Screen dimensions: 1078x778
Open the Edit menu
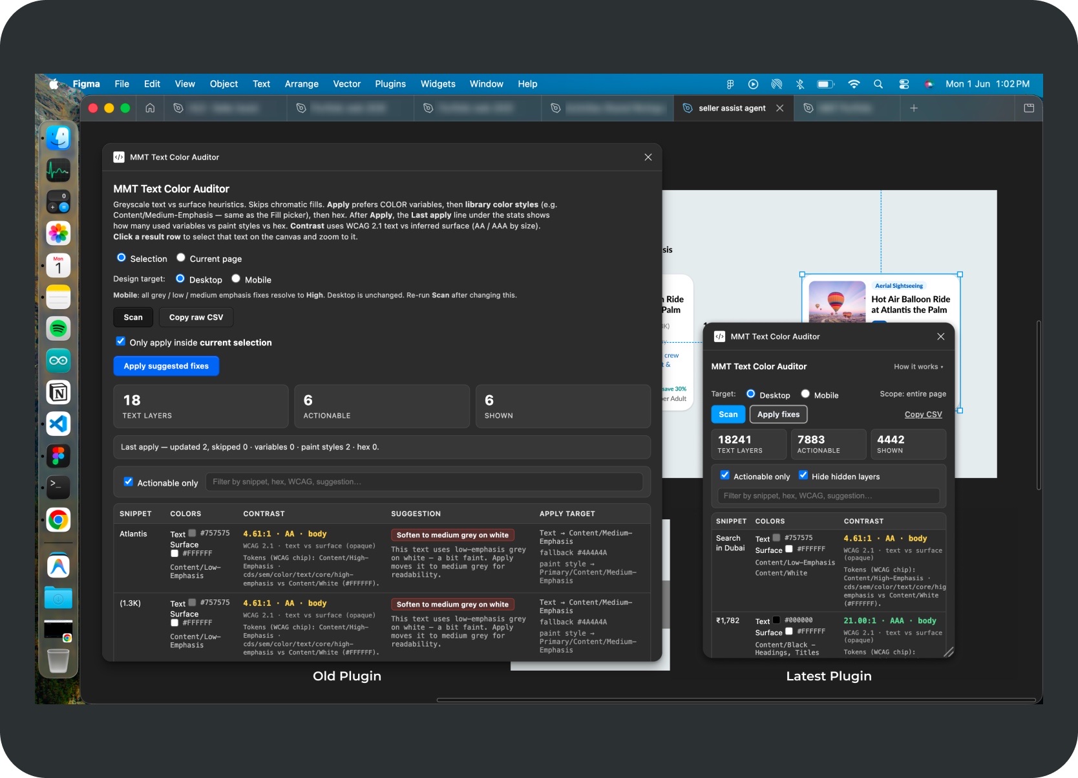(153, 84)
